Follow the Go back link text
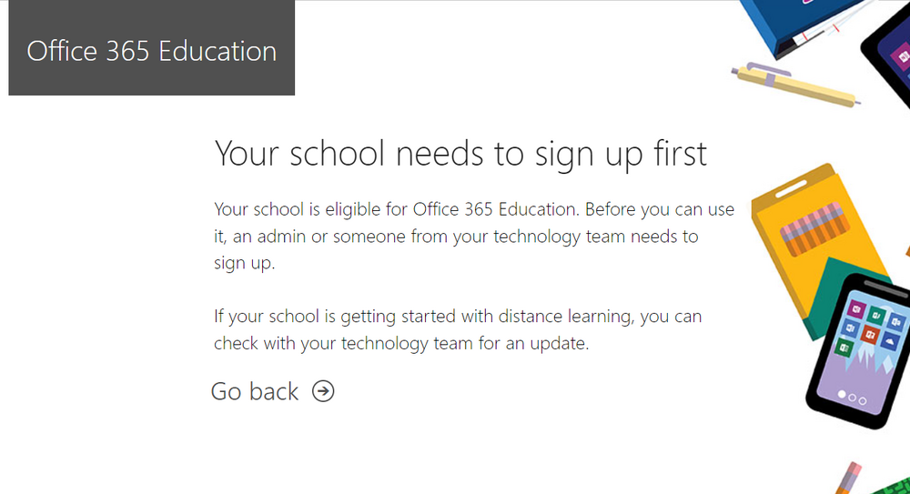910x494 pixels. 255,392
